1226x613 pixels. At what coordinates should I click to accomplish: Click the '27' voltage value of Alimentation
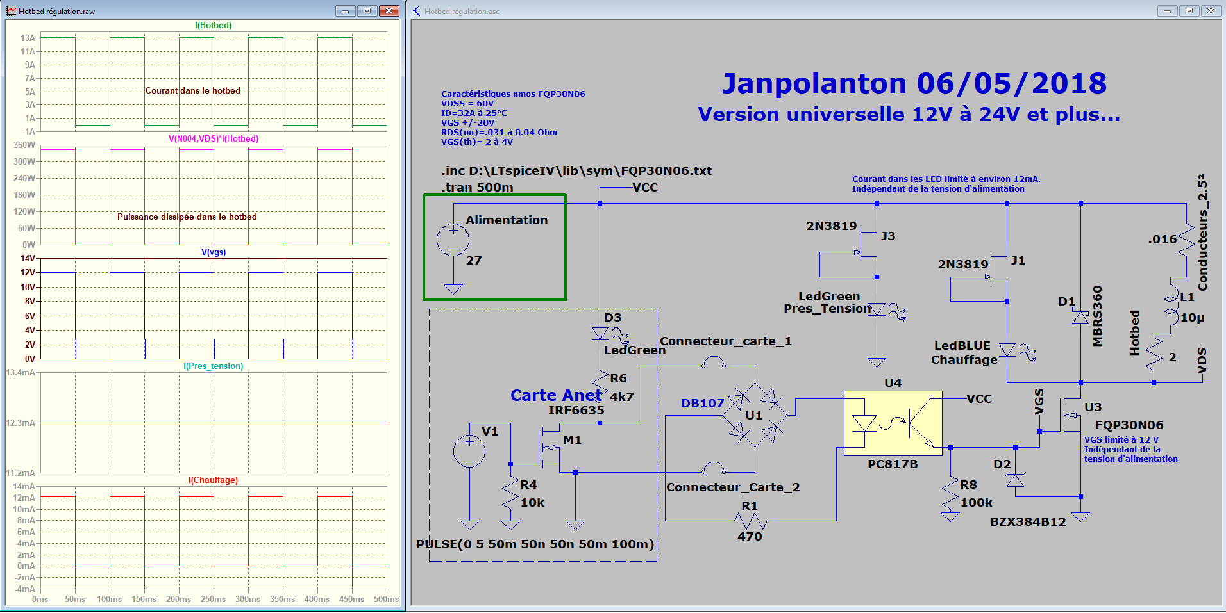[x=474, y=261]
